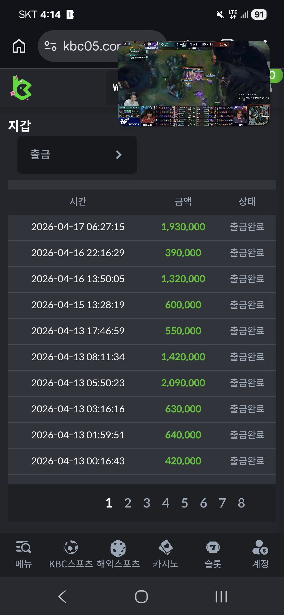Image resolution: width=284 pixels, height=615 pixels.
Task: Open 카지노 cards icon
Action: coord(166,547)
